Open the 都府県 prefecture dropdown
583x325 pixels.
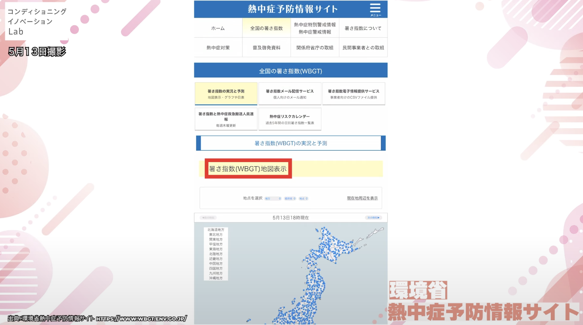[x=290, y=198]
